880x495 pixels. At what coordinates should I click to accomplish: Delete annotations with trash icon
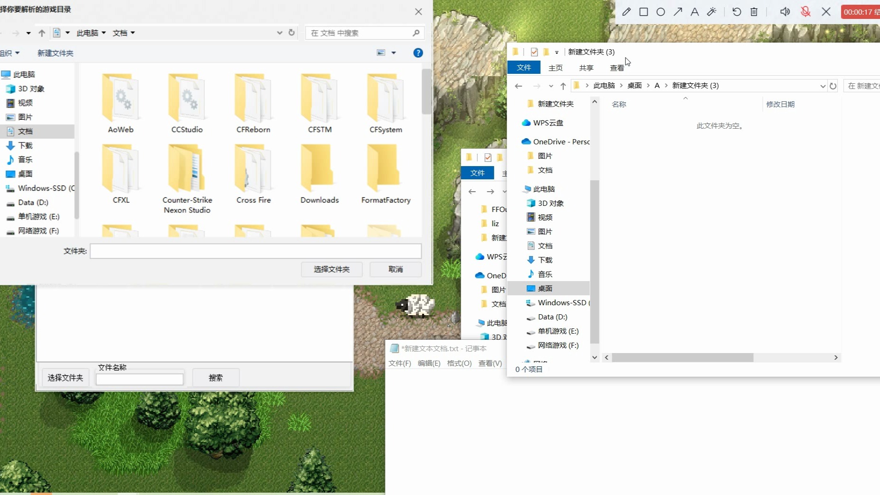click(x=754, y=12)
